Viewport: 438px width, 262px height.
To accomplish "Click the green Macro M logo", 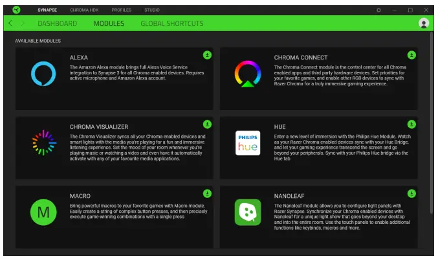I will pyautogui.click(x=43, y=212).
